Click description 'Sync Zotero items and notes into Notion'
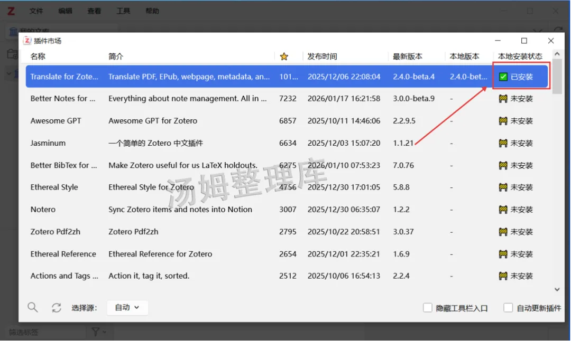 tap(180, 210)
